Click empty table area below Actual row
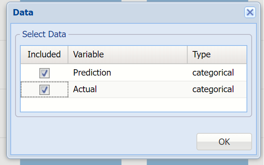 click(x=133, y=104)
